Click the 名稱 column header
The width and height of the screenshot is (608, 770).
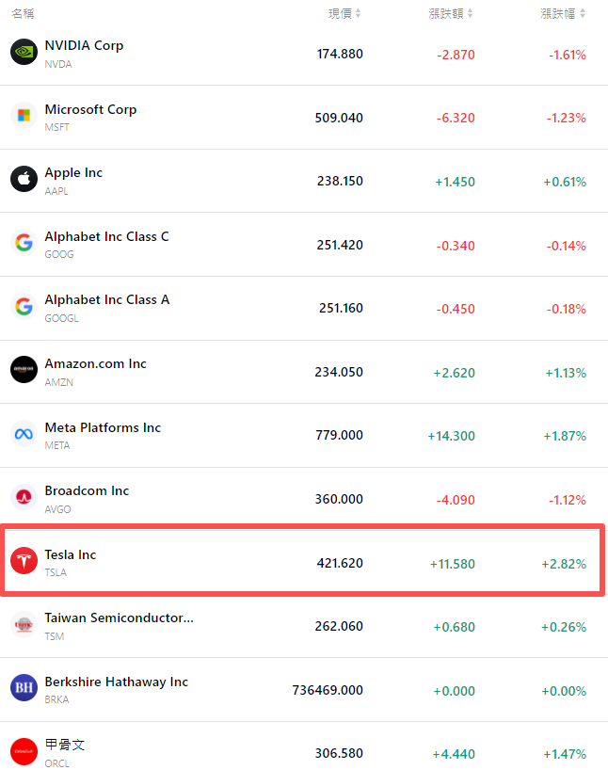23,13
